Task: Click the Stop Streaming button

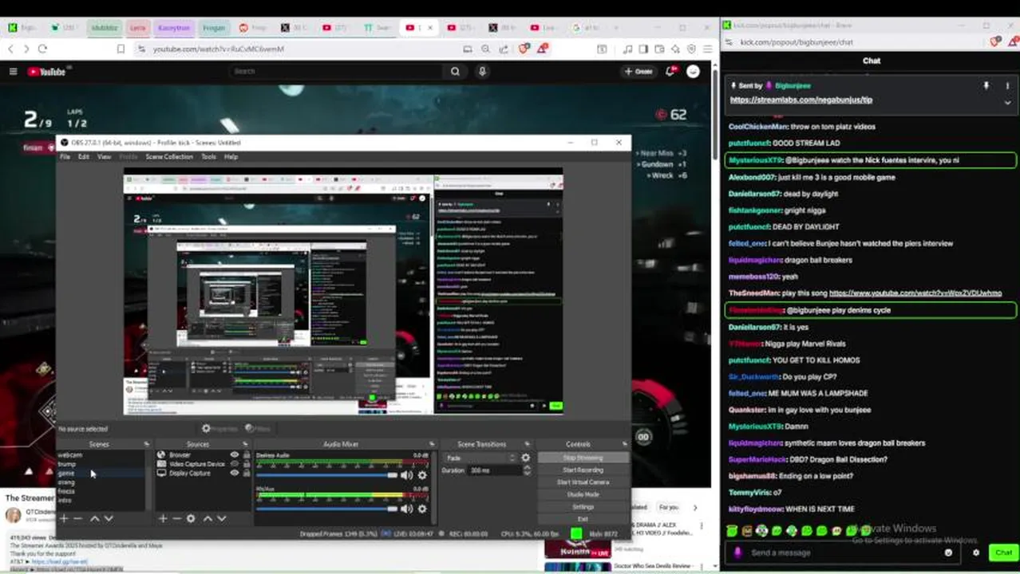Action: (583, 458)
